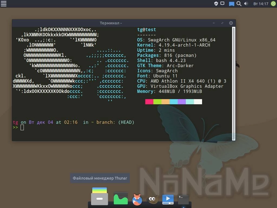Image resolution: width=277 pixels, height=208 pixels.
Task: Click the Терминал title bar text
Action: [111, 23]
